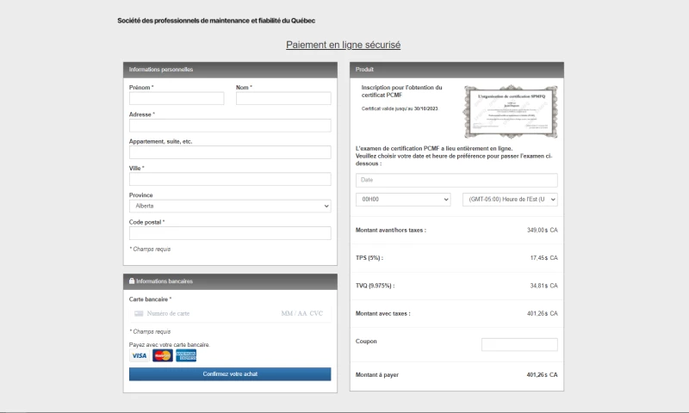Select the Adresse input field
This screenshot has width=689, height=413.
[x=230, y=126]
